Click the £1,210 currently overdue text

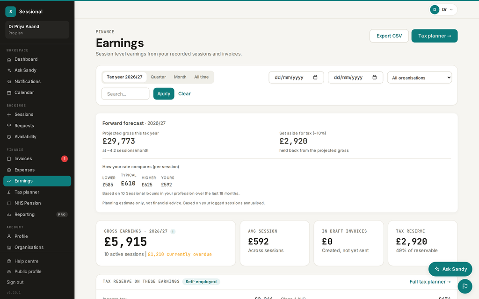[180, 255]
